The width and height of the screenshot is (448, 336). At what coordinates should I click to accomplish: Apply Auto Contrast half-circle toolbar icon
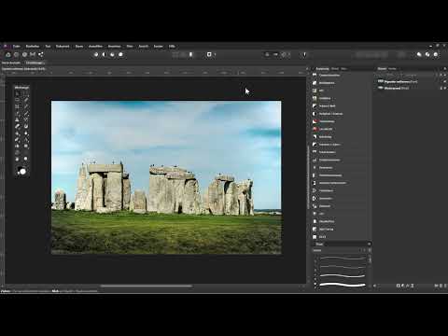105,54
